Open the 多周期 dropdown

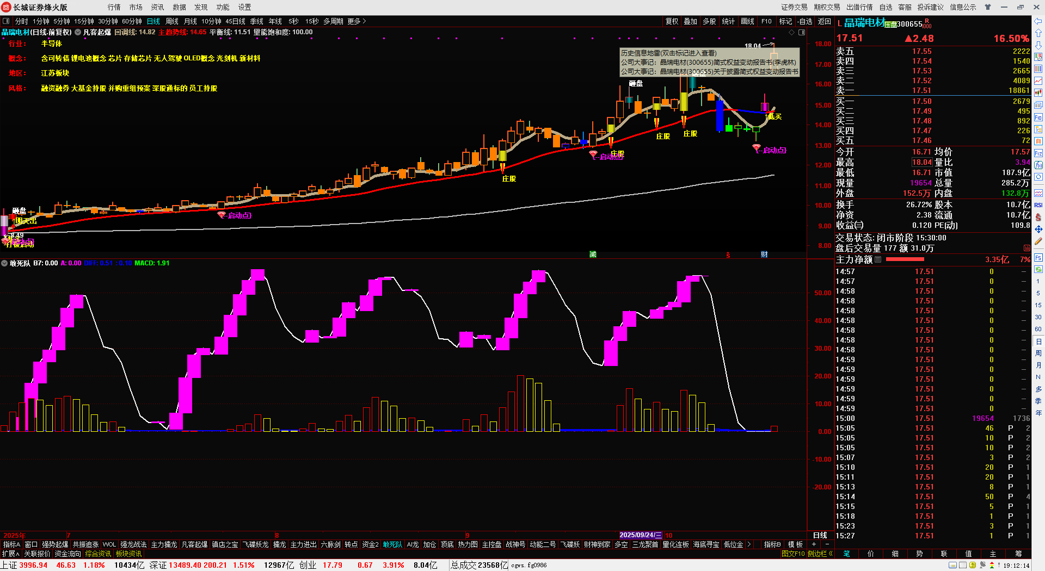click(333, 21)
